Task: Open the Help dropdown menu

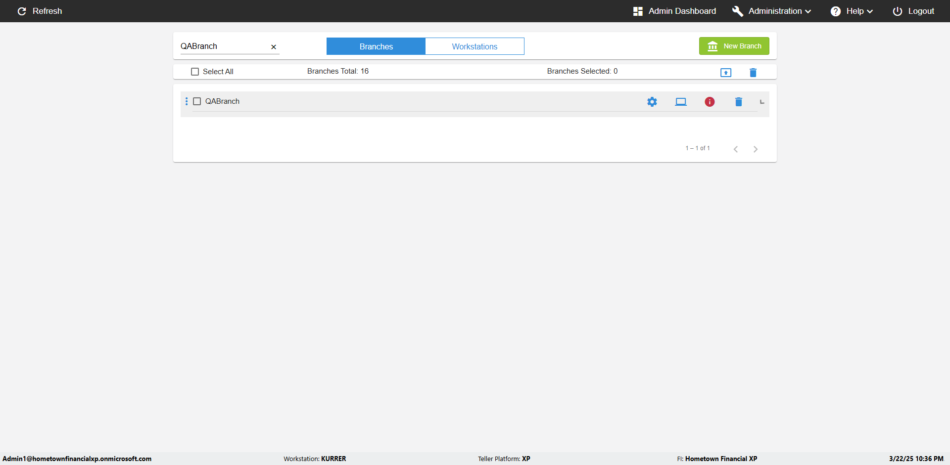Action: point(852,11)
